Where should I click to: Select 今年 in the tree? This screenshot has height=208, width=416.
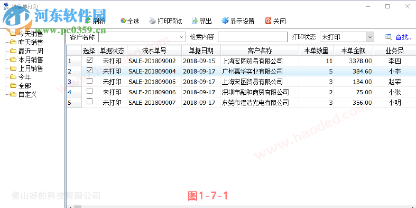pyautogui.click(x=25, y=77)
